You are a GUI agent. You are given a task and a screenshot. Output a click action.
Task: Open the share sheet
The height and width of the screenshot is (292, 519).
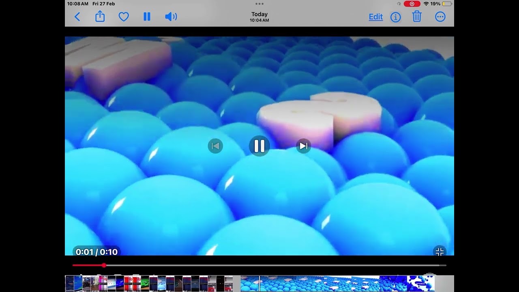[x=100, y=16]
